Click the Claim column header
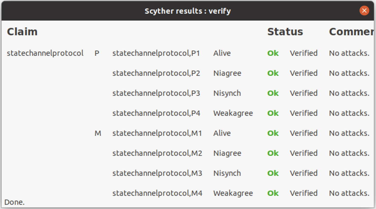 [x=22, y=32]
